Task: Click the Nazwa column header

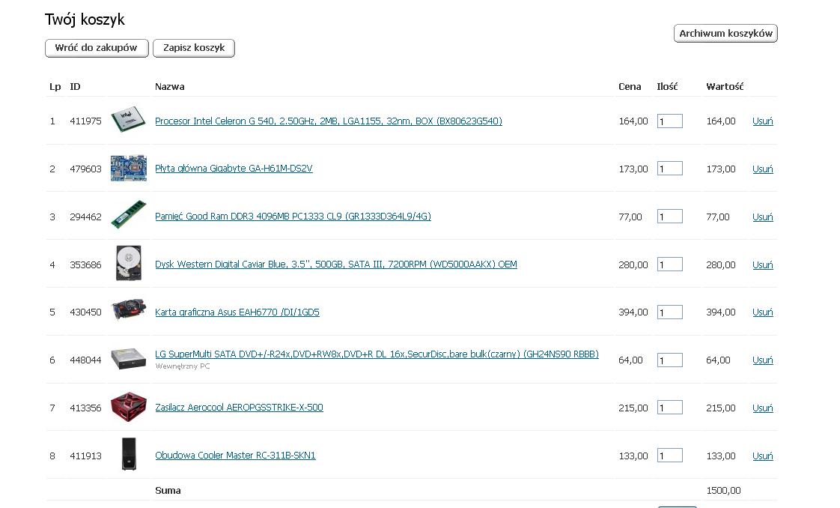Action: (x=169, y=86)
